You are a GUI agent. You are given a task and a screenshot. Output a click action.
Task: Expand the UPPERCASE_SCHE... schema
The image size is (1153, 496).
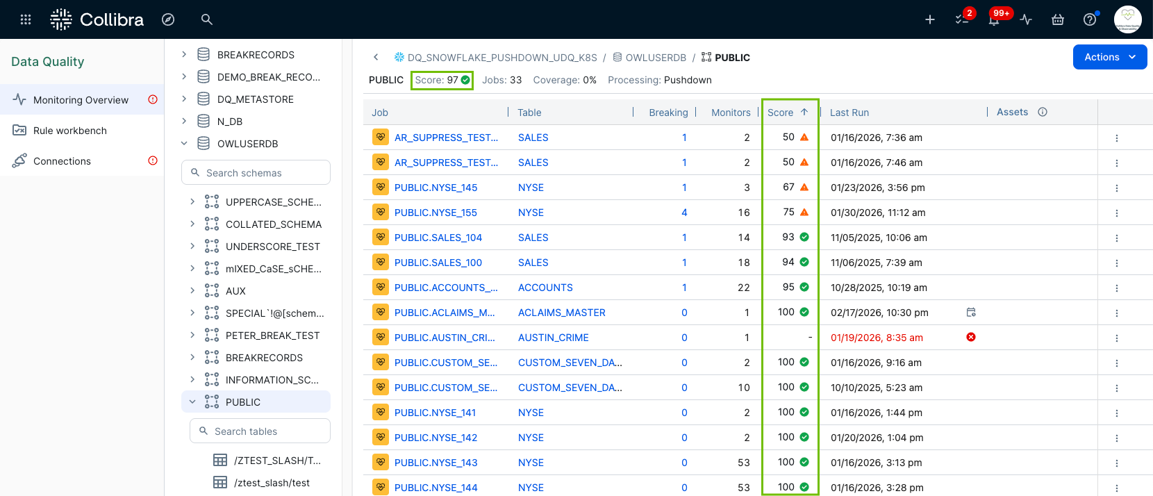tap(192, 201)
